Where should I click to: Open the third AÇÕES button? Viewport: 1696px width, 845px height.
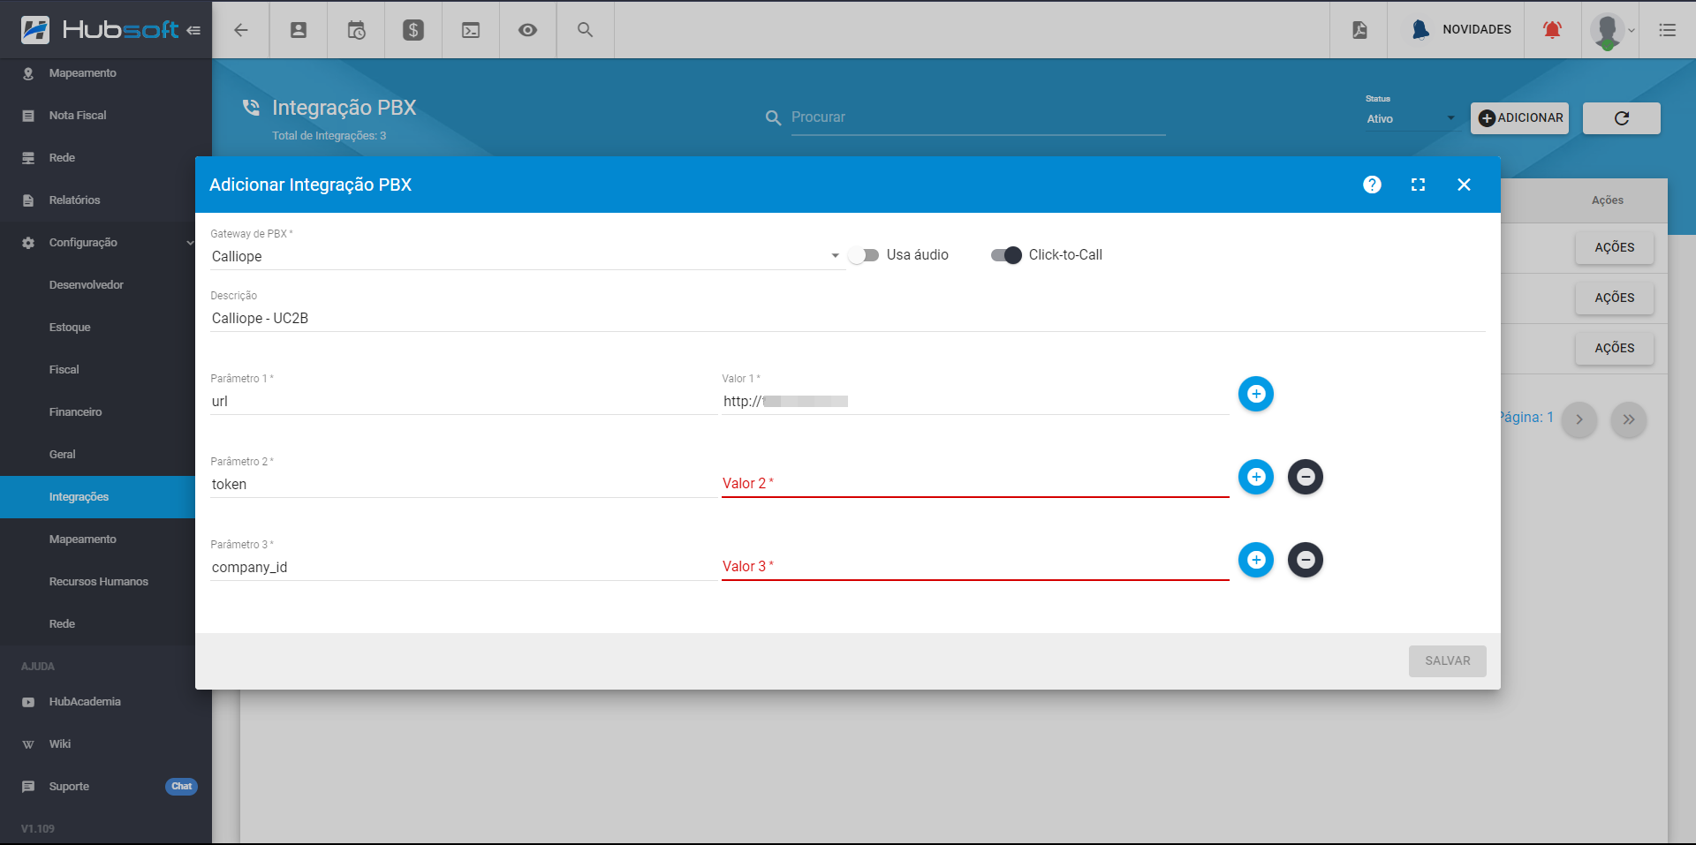[1615, 349]
